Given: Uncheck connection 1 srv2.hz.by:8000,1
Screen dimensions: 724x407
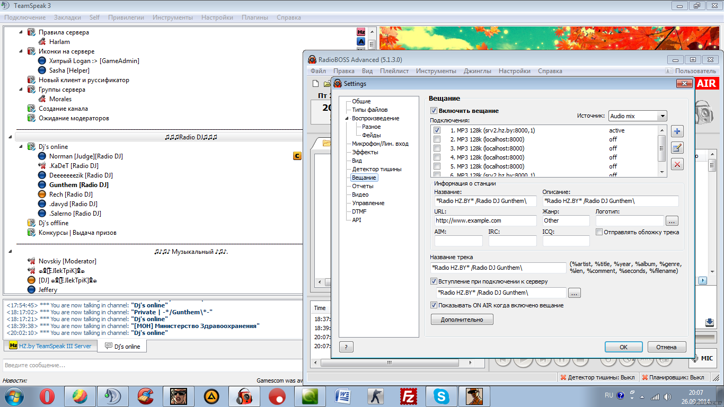Looking at the screenshot, I should (x=437, y=130).
